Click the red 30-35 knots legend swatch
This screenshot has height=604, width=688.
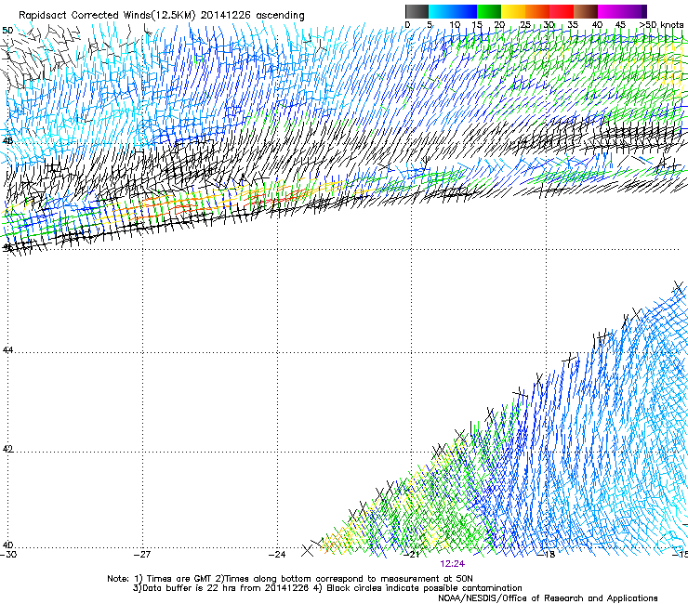coord(562,11)
